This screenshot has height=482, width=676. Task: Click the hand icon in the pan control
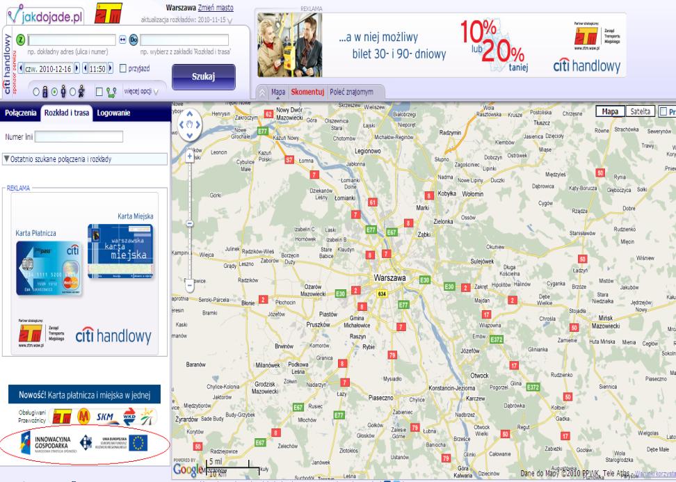190,125
